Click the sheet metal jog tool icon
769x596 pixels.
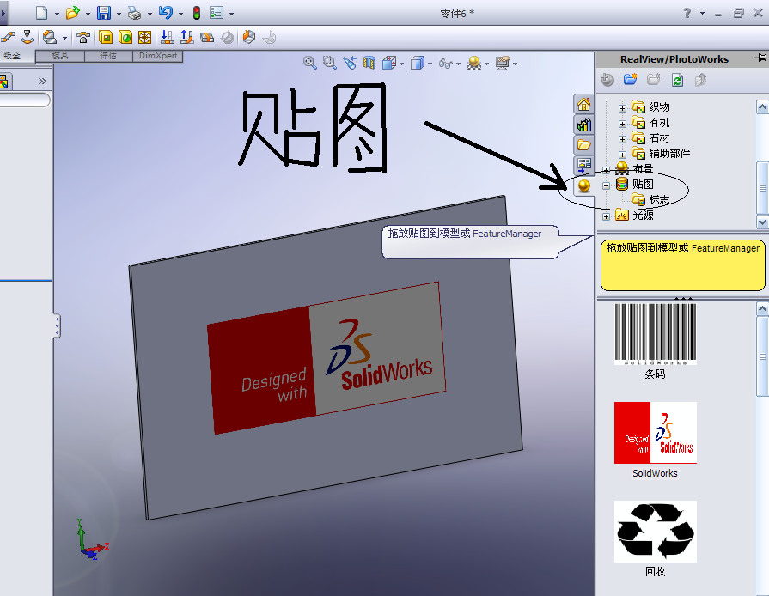9,37
